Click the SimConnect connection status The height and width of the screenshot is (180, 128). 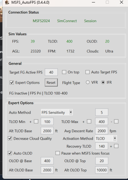coord(67,21)
